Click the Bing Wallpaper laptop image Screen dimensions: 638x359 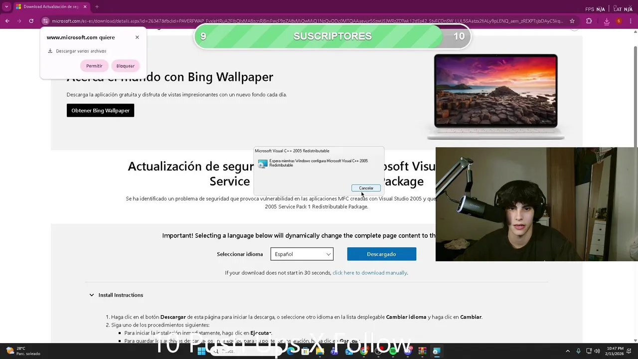point(495,97)
